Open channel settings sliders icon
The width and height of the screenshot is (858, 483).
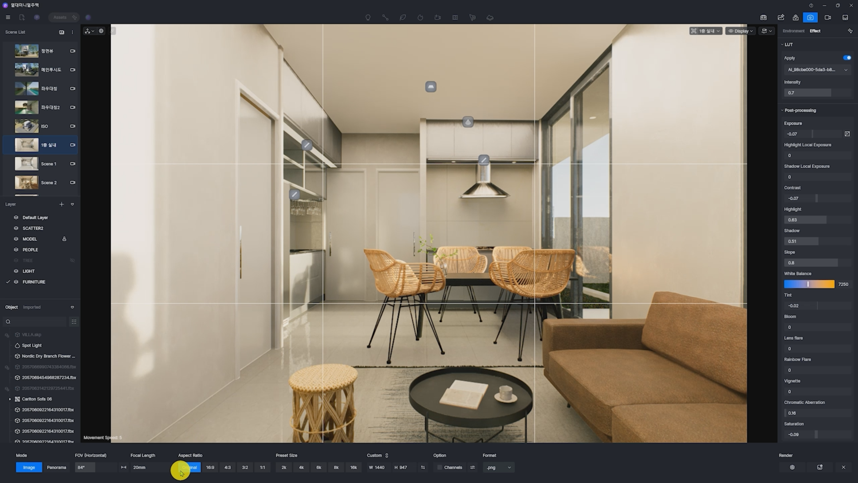473,467
